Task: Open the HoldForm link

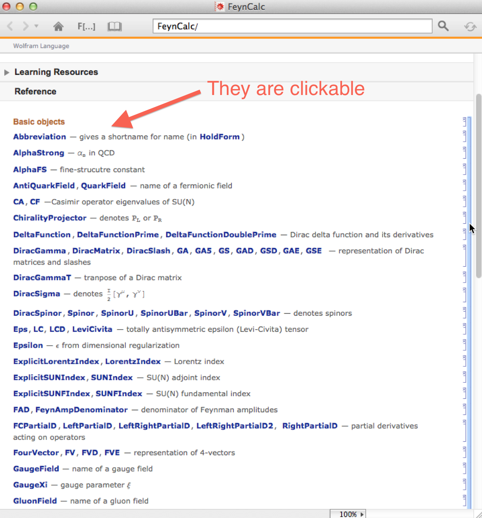Action: point(220,137)
